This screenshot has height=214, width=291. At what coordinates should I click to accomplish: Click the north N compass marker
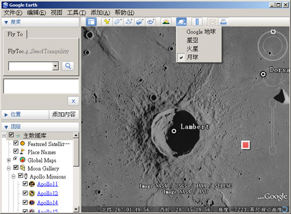click(x=273, y=31)
